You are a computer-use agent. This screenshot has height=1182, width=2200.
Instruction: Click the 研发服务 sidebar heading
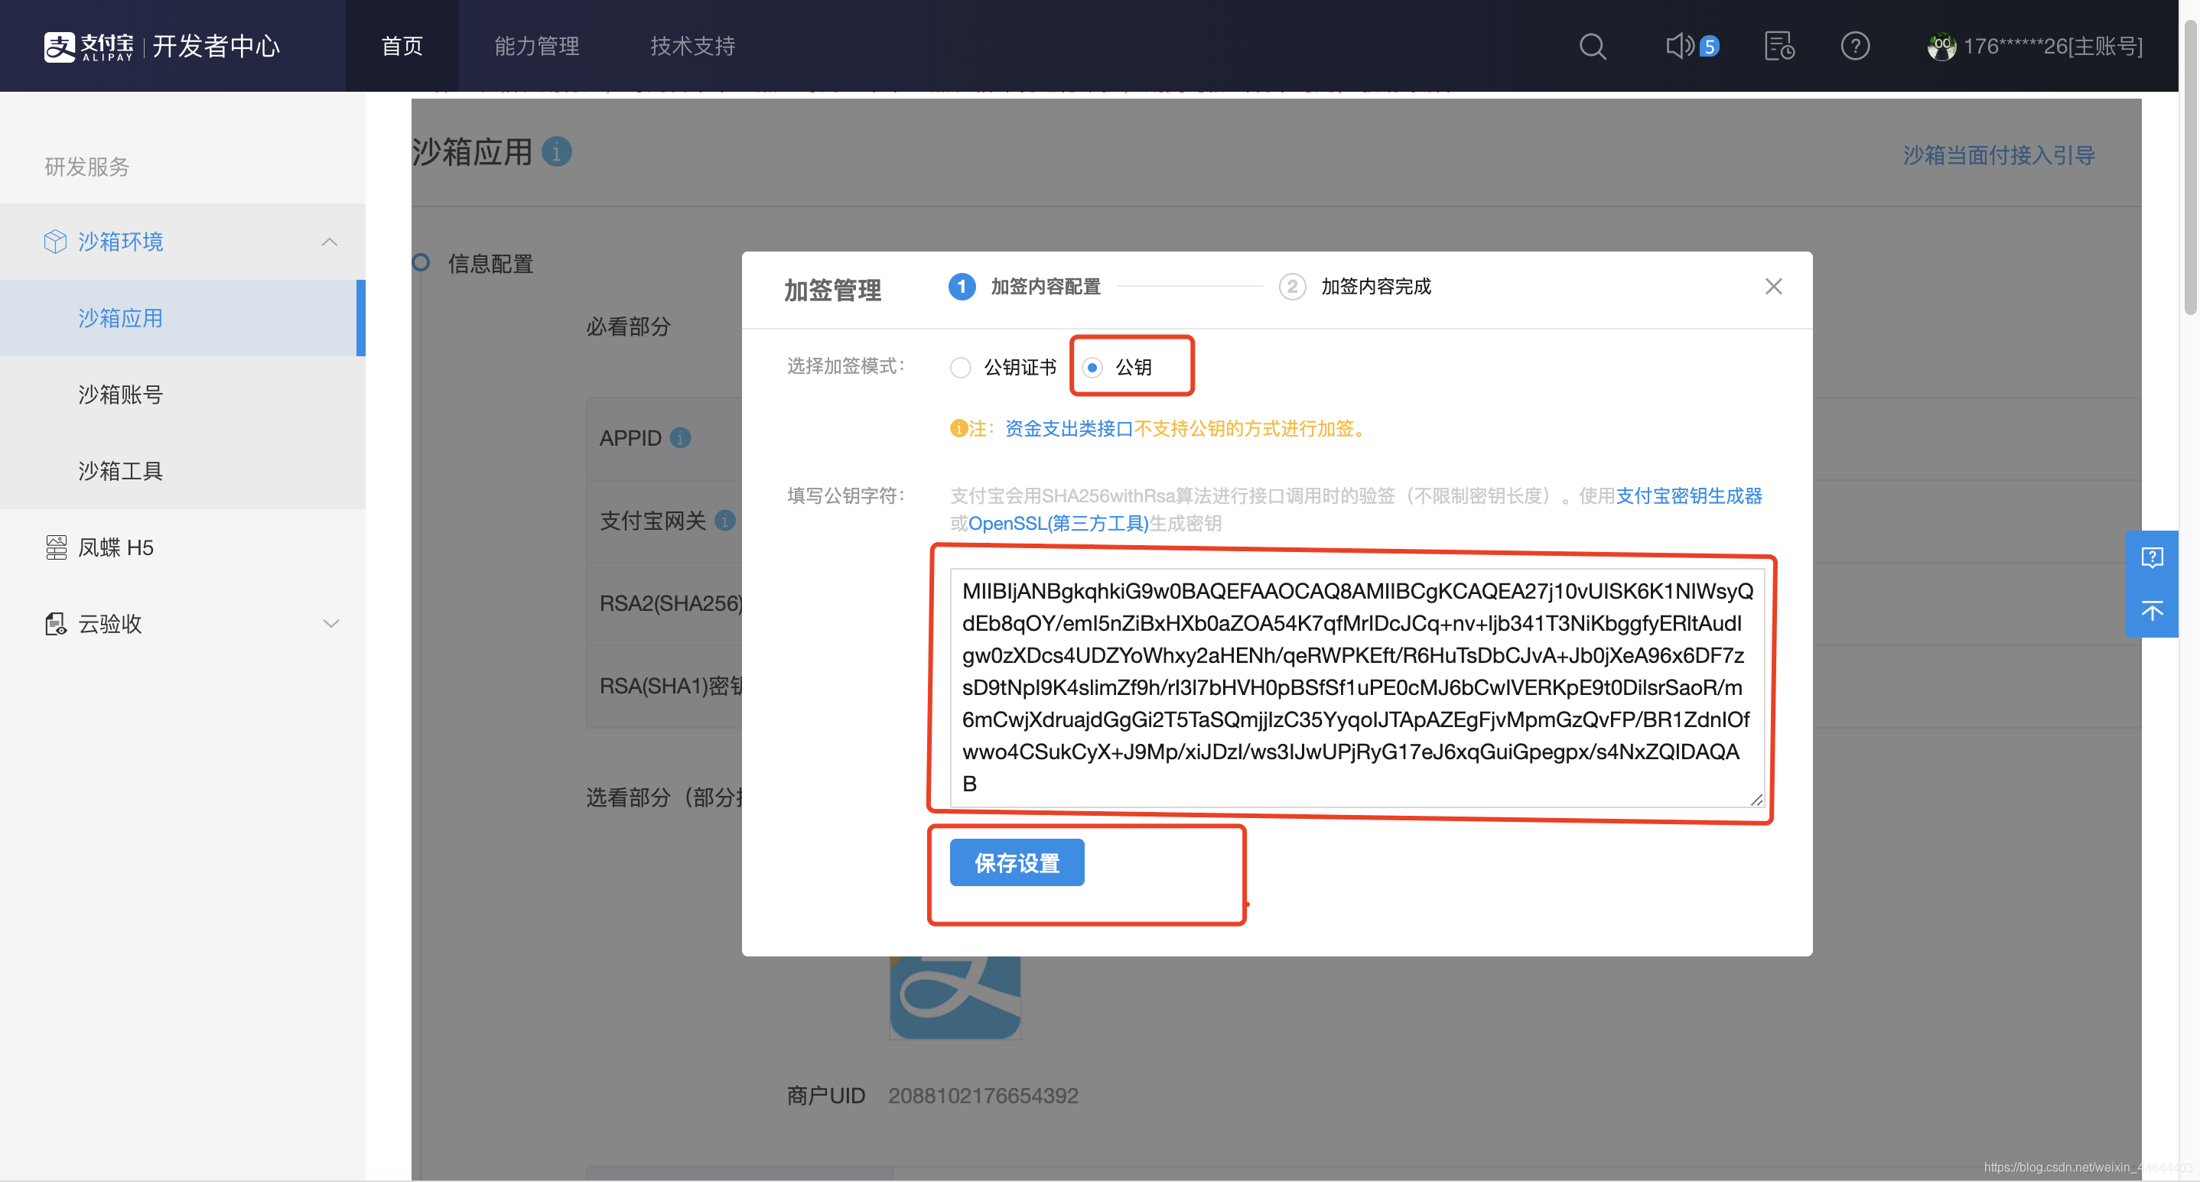[87, 167]
